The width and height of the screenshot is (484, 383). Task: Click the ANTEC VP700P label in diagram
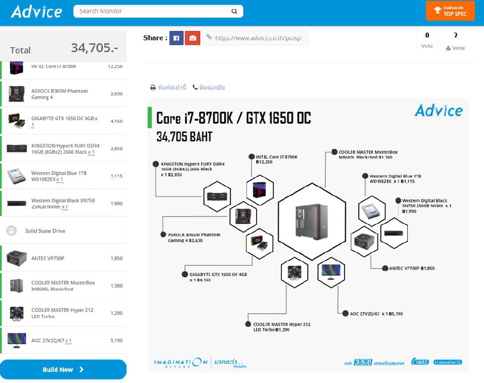412,268
